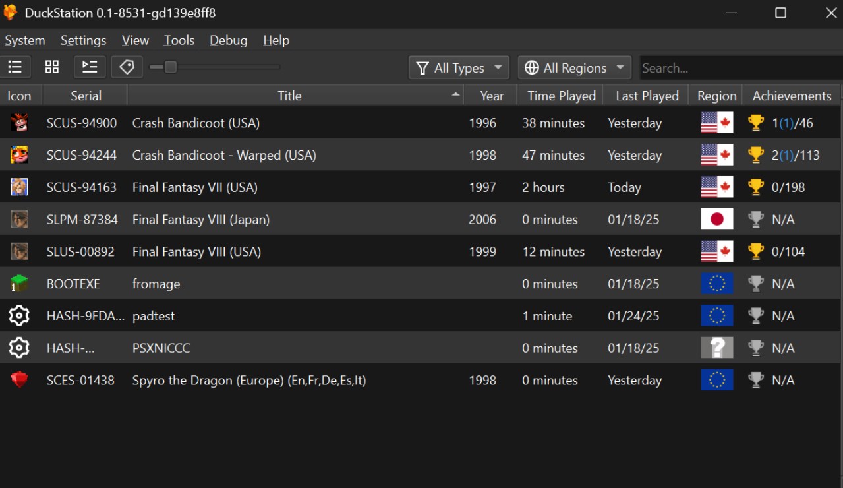Click serial SLPM-87384
This screenshot has width=843, height=488.
click(x=82, y=220)
